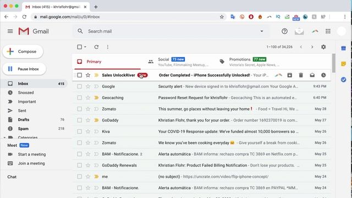Mark the Sales UnlockRiver email as read

point(312,75)
